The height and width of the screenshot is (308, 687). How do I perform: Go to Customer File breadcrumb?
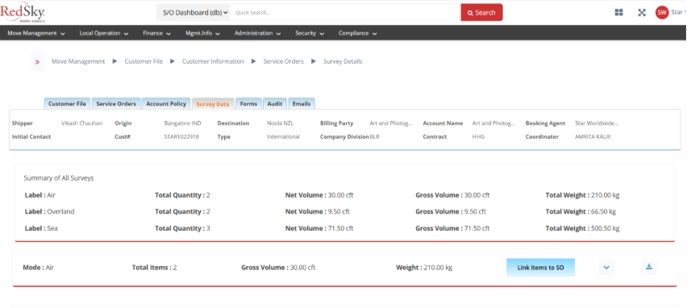(x=144, y=62)
